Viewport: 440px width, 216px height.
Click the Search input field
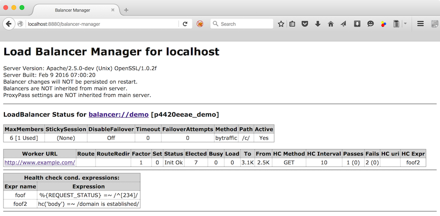244,24
